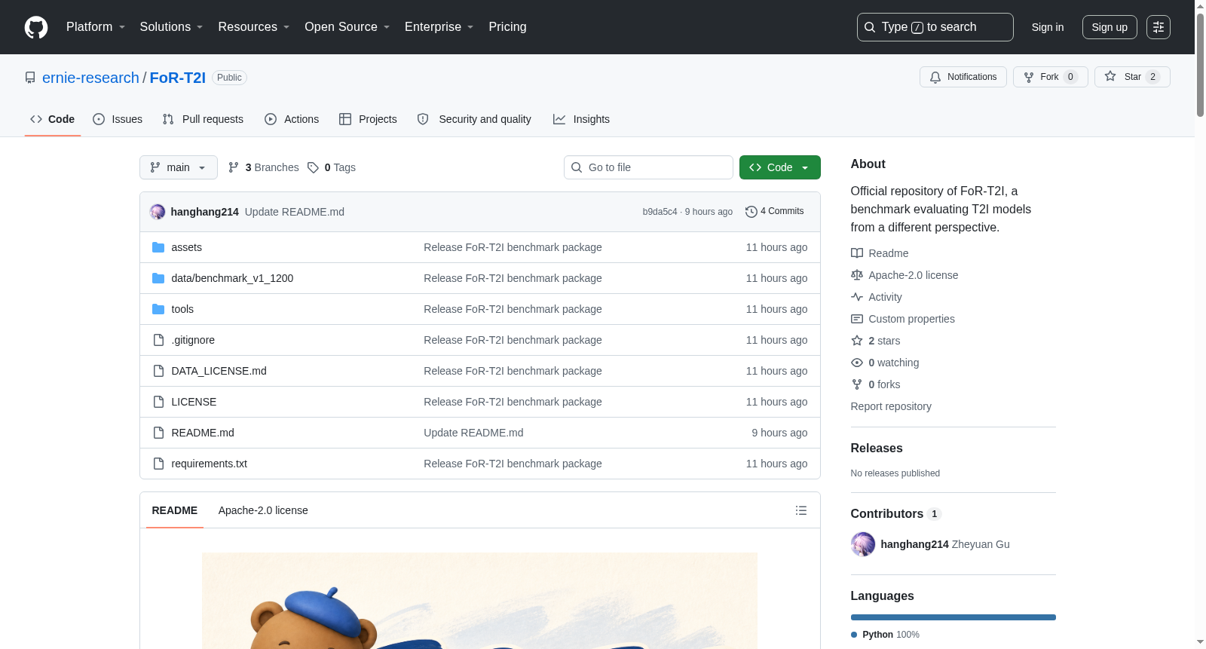Star the FoR-T2I repository

click(x=1132, y=77)
